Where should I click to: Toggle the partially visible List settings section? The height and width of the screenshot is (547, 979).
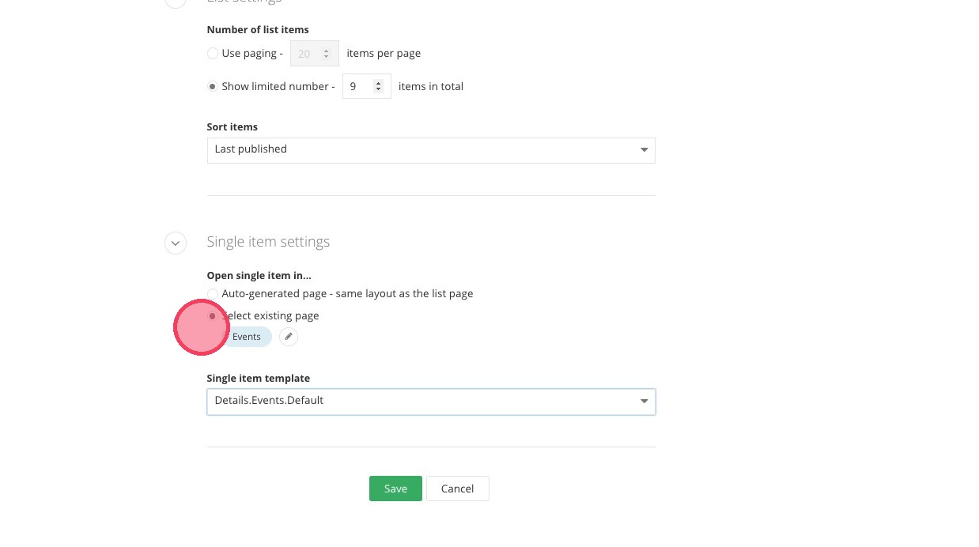pos(176,2)
